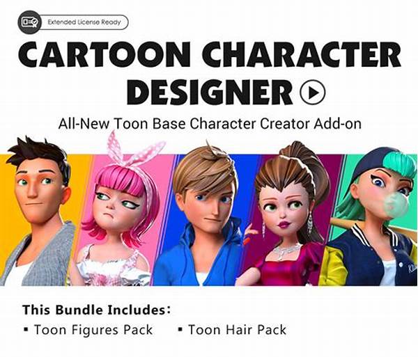Click the All-New Toon Base subtitle
The width and height of the screenshot is (418, 357).
pos(210,124)
